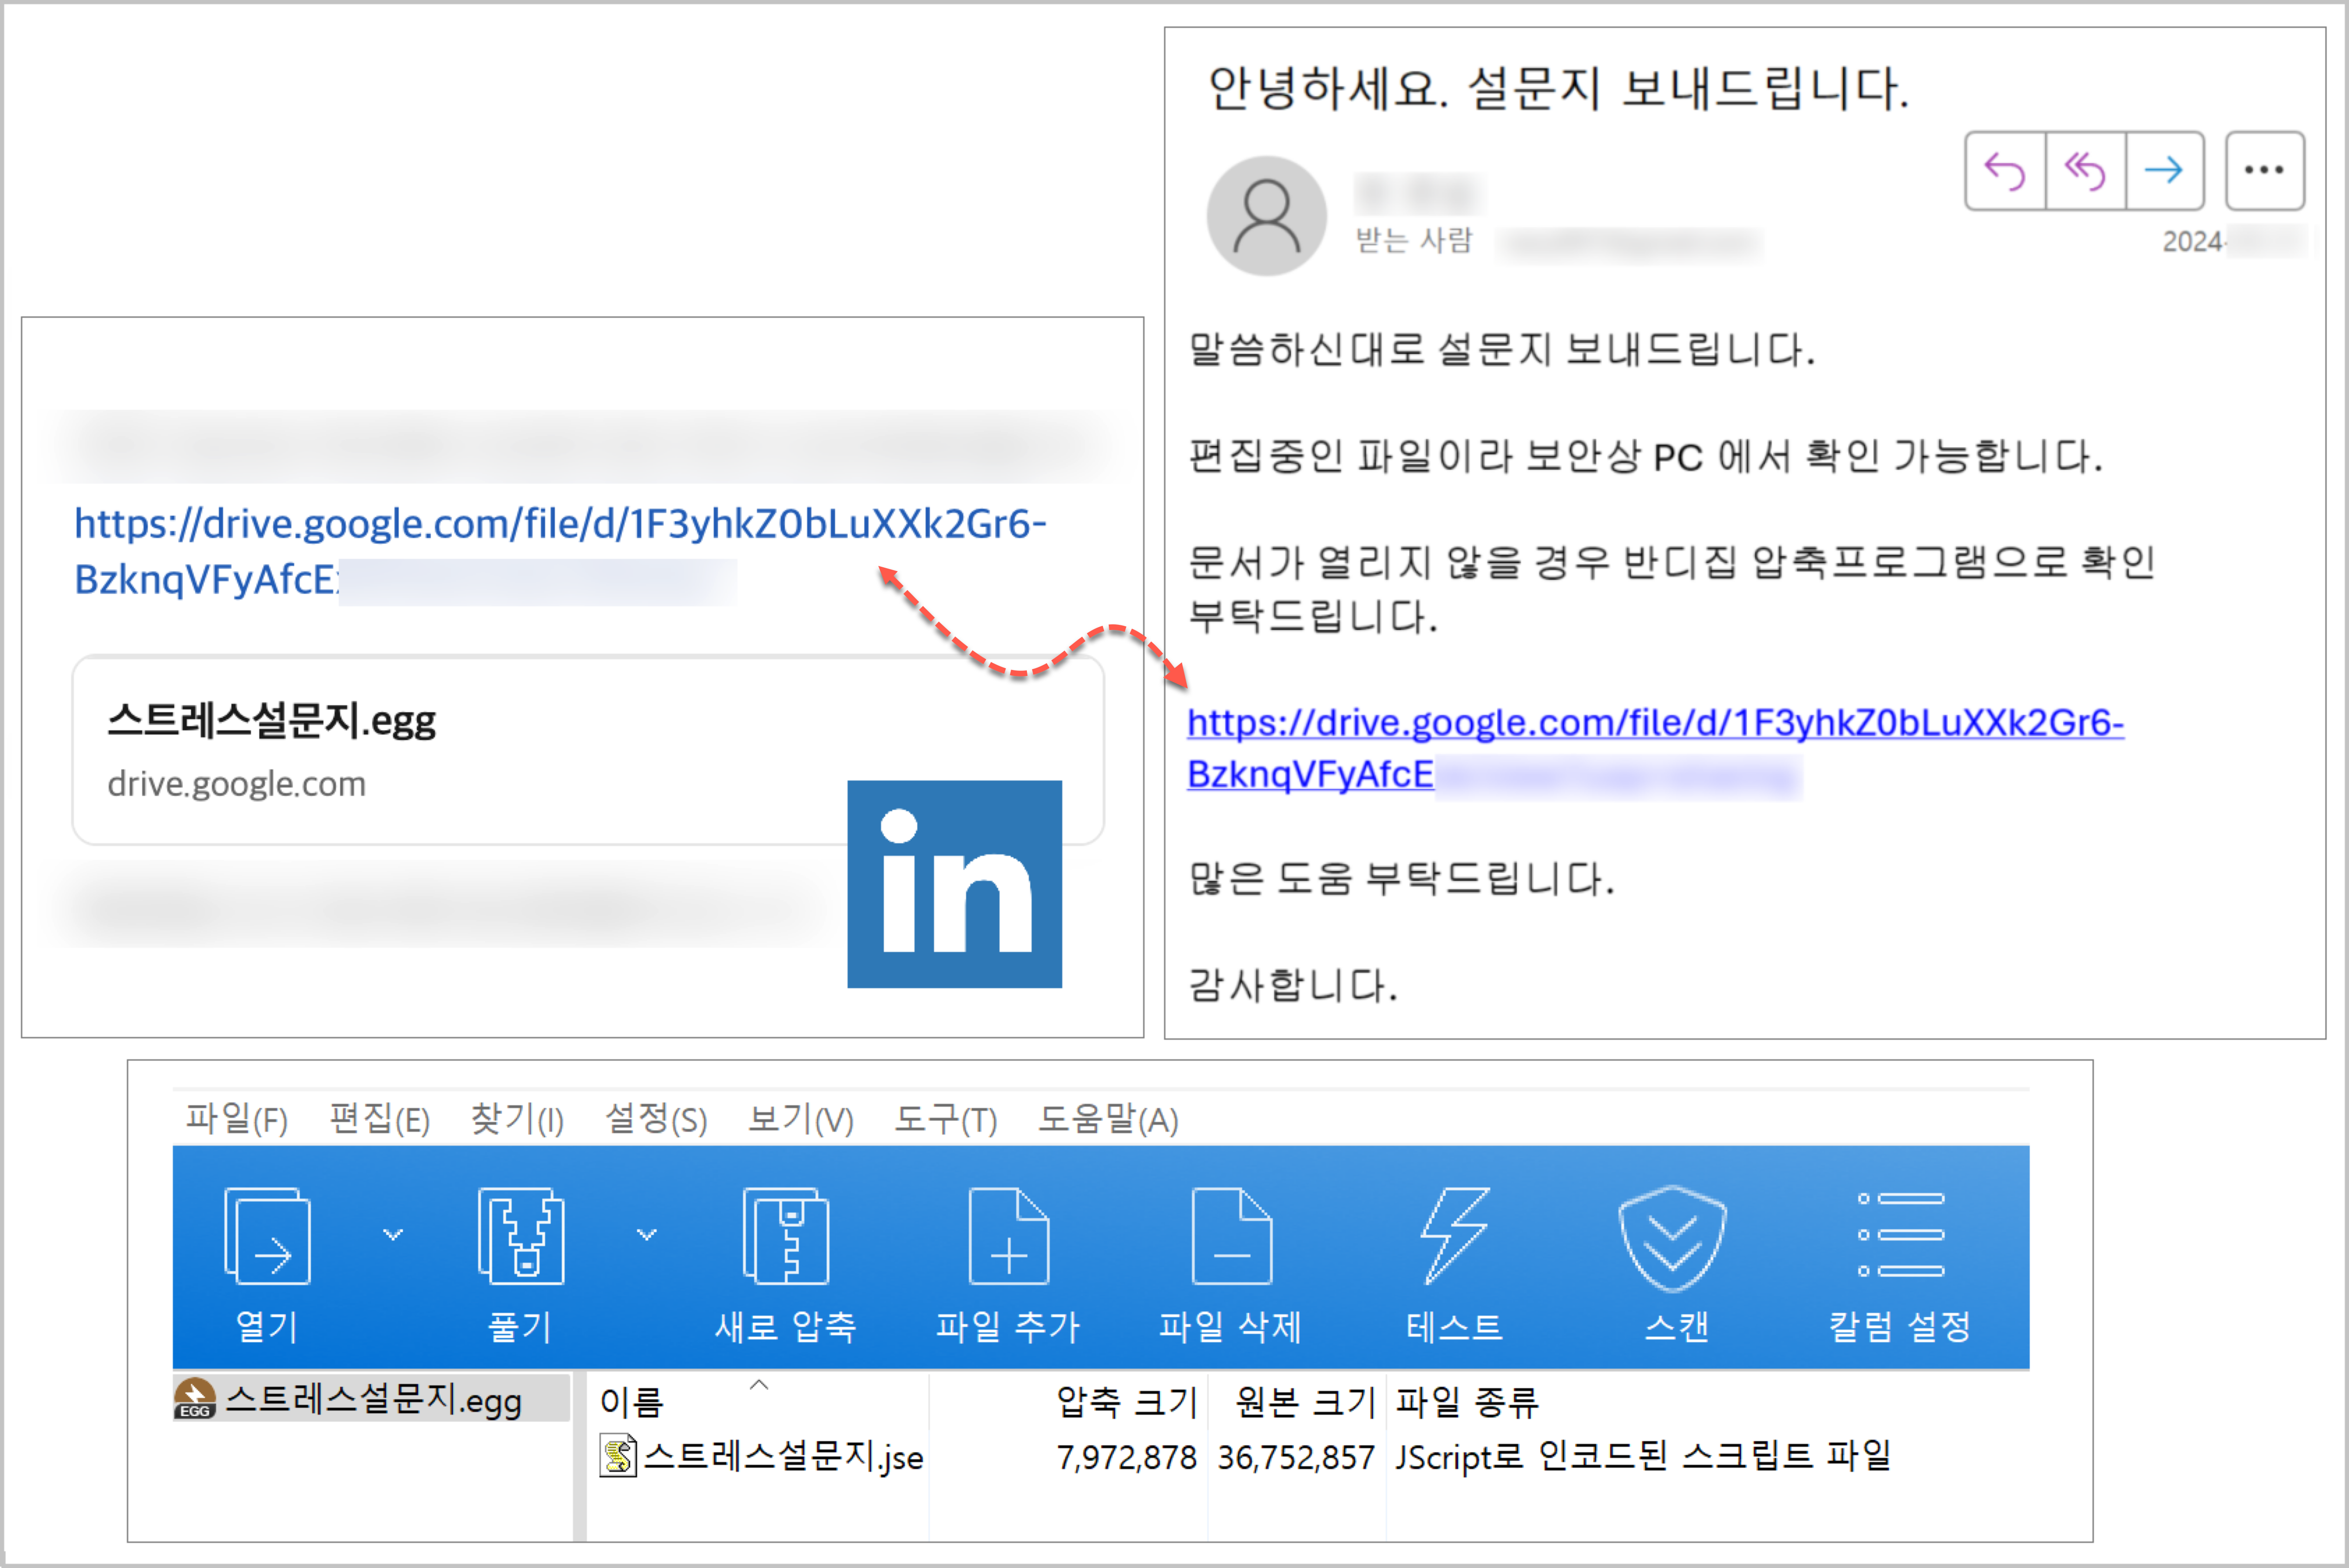This screenshot has height=1568, width=2349.
Task: Open the 도구(T) menu
Action: 945,1119
